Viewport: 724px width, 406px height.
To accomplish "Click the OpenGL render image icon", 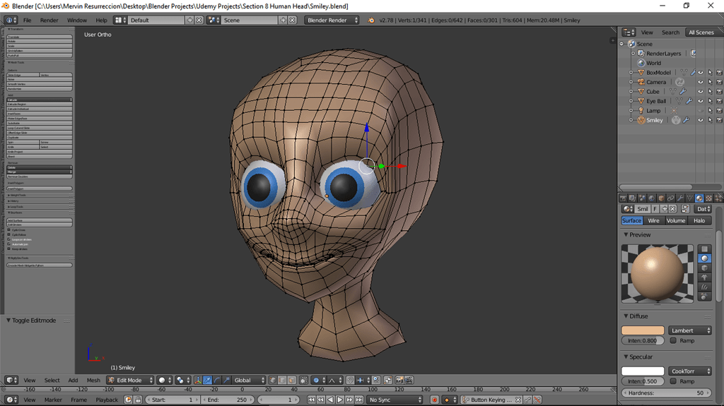I will click(399, 380).
